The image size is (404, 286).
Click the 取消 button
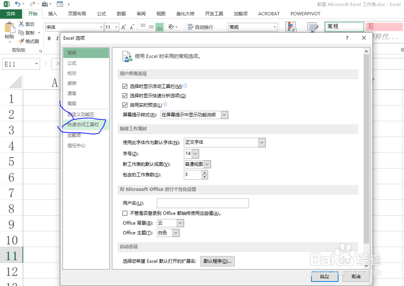tap(356, 276)
